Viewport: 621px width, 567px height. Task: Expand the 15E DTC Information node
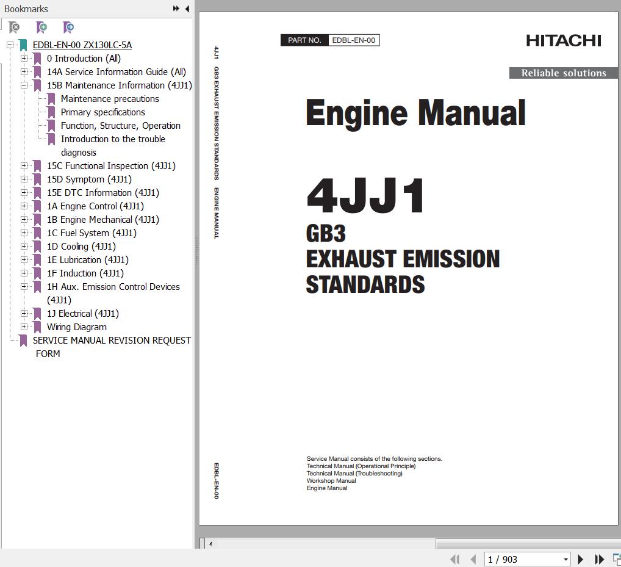[24, 193]
